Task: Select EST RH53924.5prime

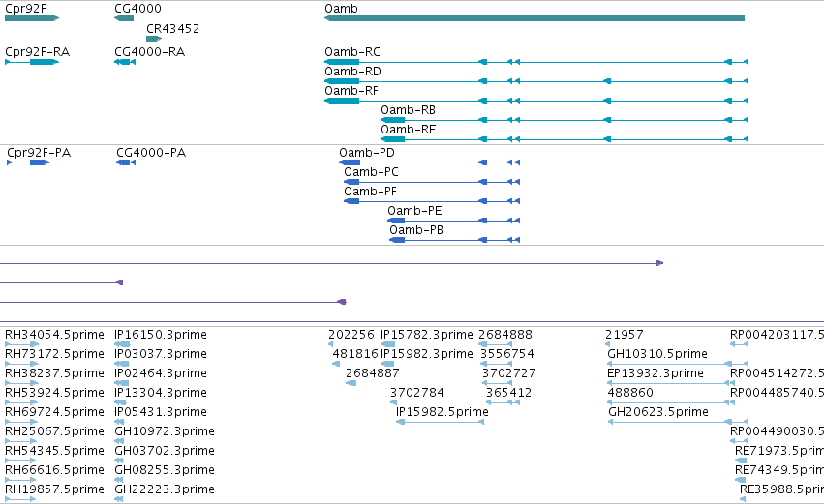Action: [54, 393]
